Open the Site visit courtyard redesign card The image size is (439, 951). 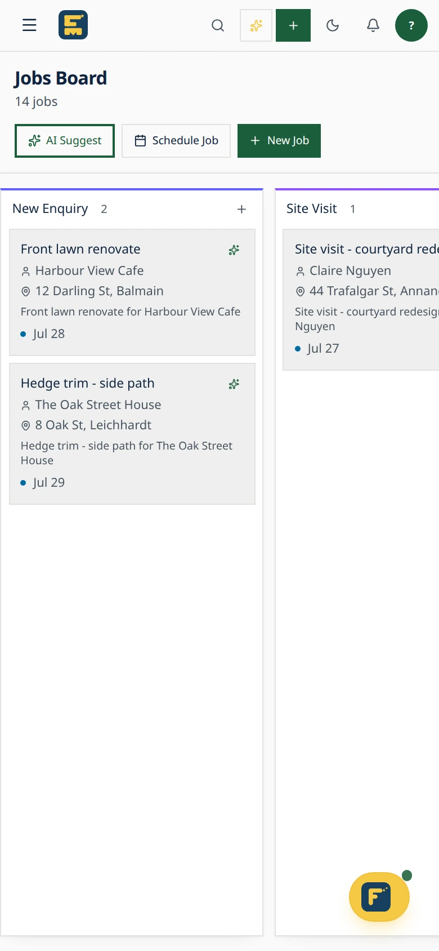pyautogui.click(x=361, y=300)
